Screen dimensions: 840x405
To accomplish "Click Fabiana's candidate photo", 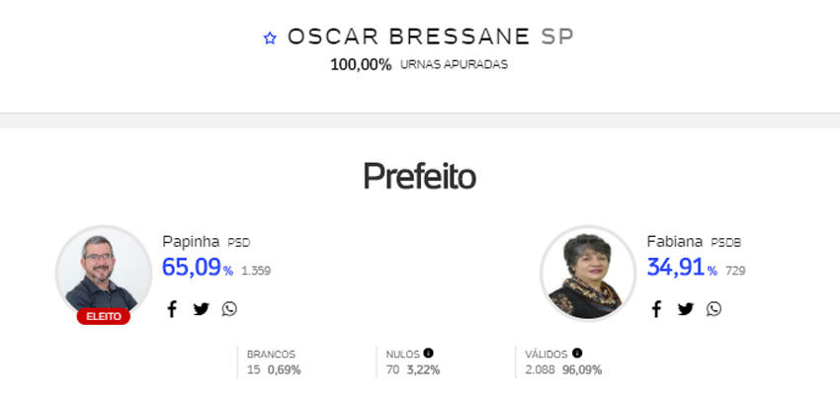I will tap(588, 274).
